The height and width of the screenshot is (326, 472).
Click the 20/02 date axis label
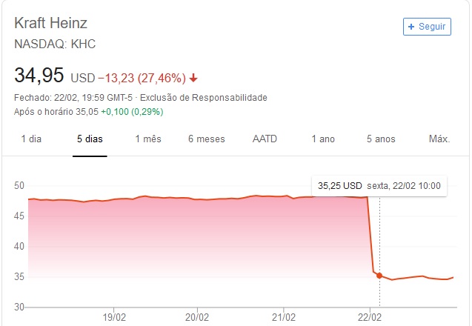[198, 316]
